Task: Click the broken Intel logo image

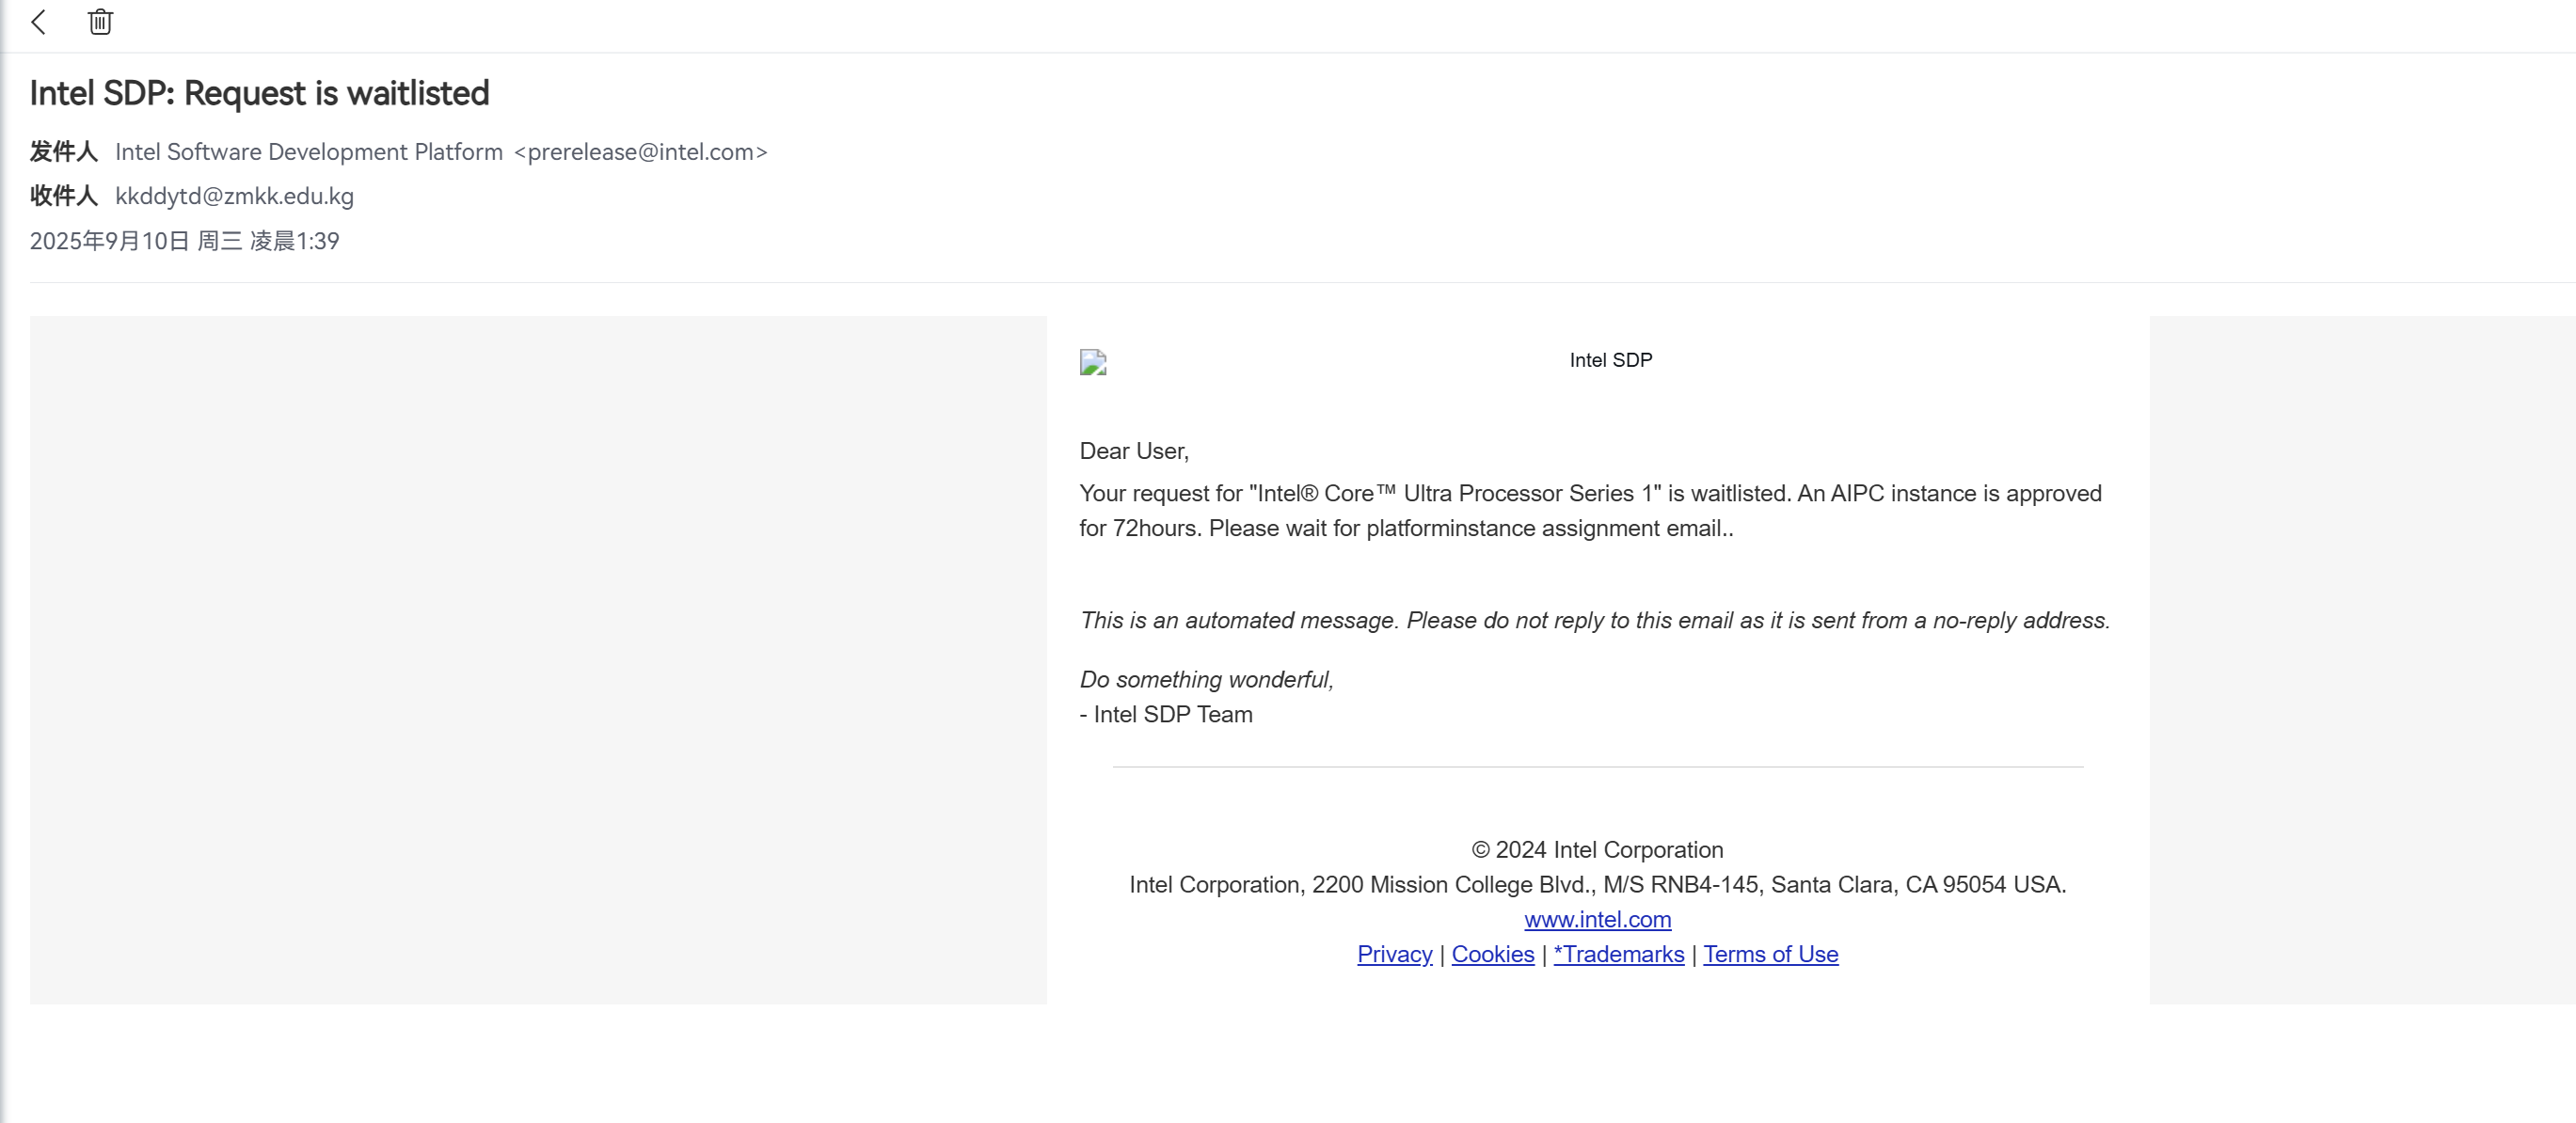Action: (1093, 362)
